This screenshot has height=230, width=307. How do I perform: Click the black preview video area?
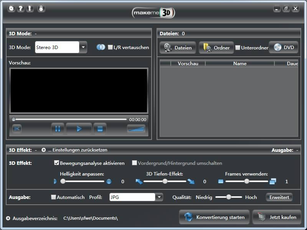[79, 90]
